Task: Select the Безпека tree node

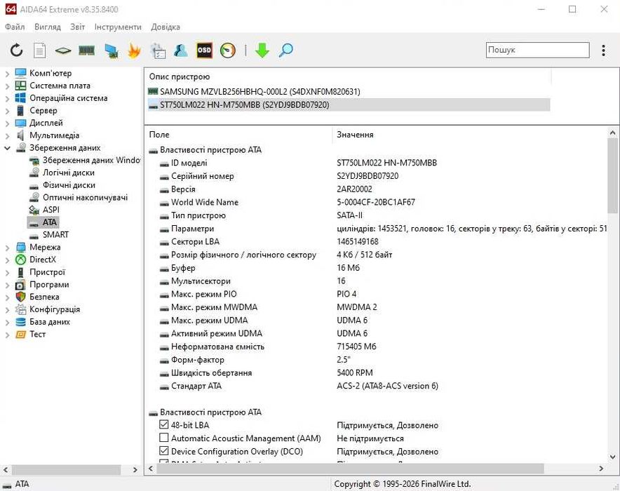Action: point(37,297)
